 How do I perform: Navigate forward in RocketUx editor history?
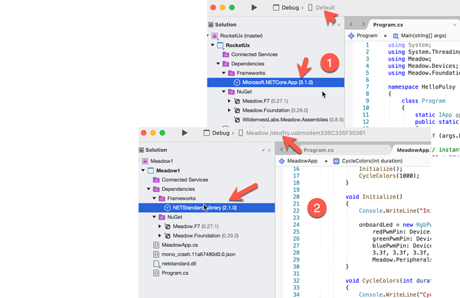click(363, 25)
